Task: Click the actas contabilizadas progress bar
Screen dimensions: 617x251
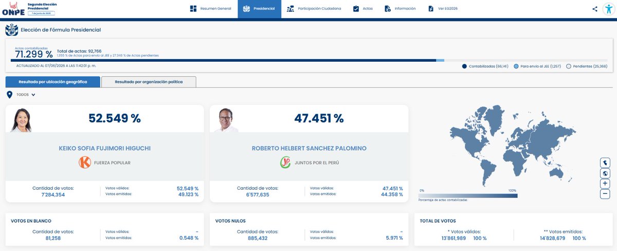Action: click(x=310, y=60)
